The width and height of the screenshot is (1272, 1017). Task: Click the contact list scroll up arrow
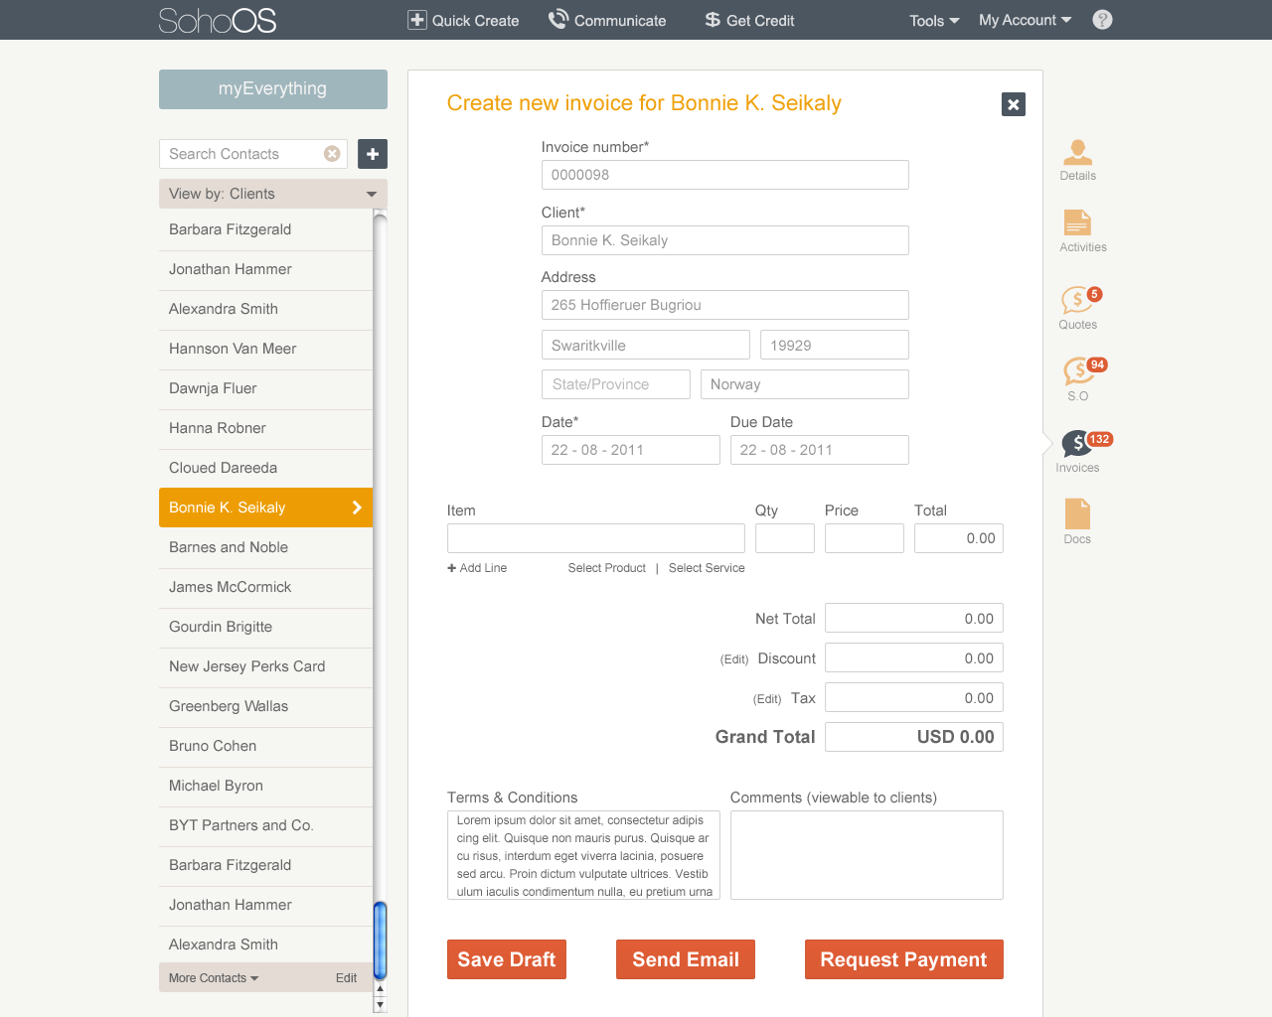380,989
